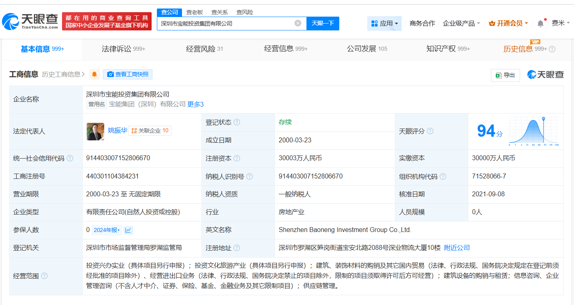Click the camera icon in 查看工商快照 button
The height and width of the screenshot is (305, 574).
tap(110, 74)
